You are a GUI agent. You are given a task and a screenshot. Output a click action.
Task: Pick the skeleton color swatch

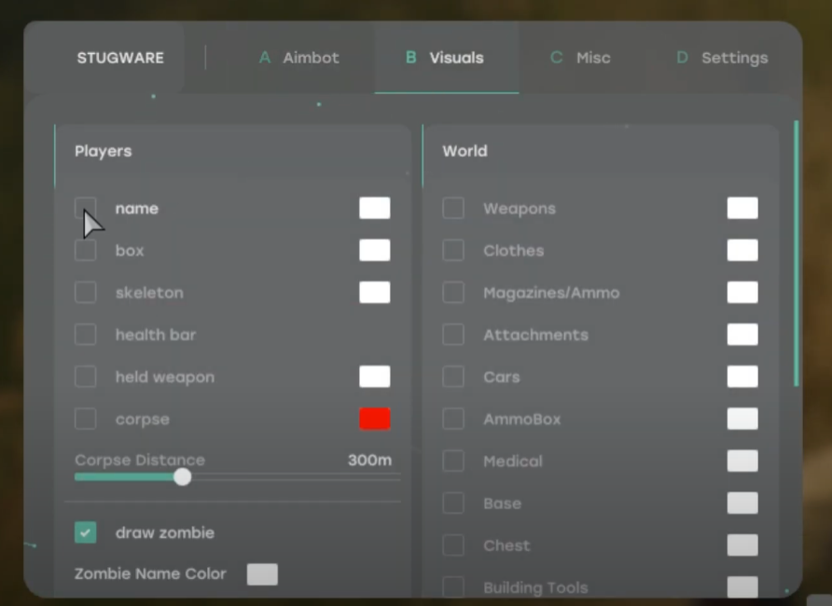(x=375, y=292)
